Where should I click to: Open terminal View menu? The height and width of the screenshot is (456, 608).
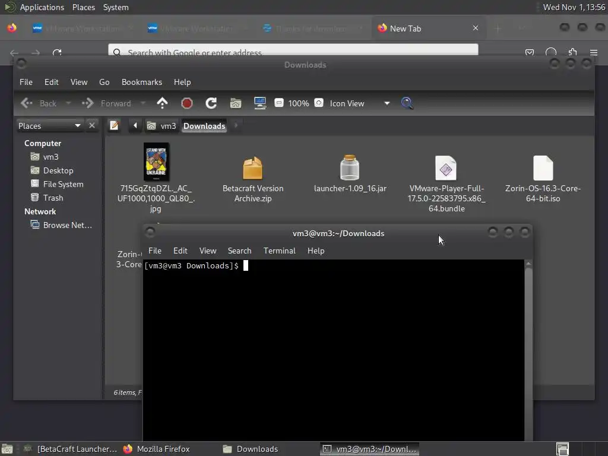(x=208, y=251)
